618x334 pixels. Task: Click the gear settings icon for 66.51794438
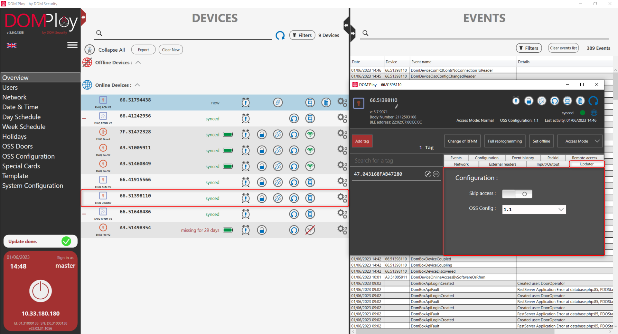click(x=342, y=102)
